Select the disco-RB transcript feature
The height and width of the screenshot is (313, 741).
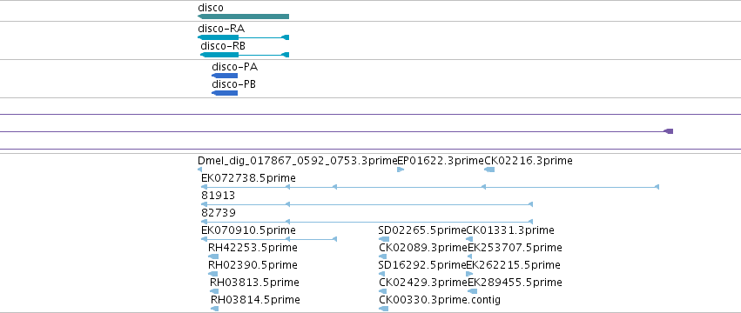coord(245,55)
